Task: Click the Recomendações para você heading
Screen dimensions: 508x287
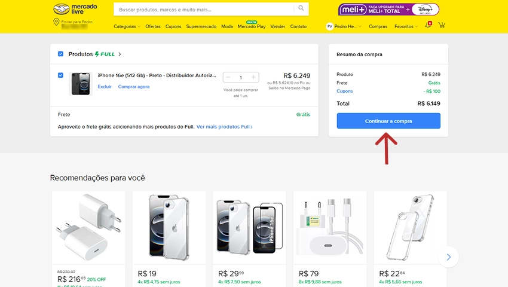Action: pyautogui.click(x=97, y=178)
